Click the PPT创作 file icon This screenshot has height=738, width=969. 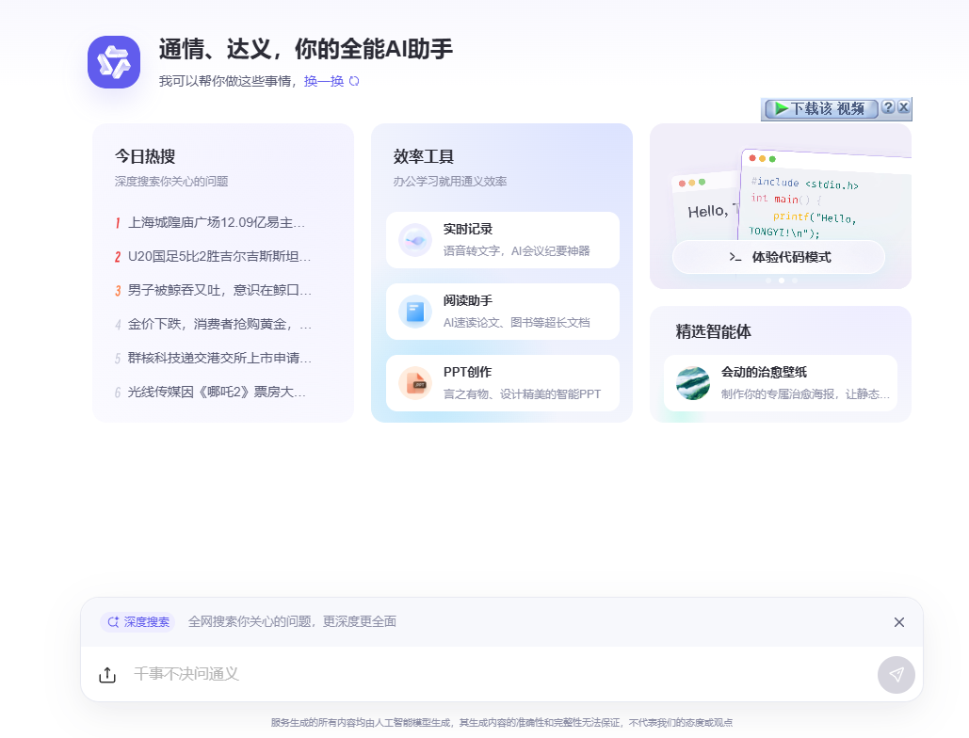point(414,383)
